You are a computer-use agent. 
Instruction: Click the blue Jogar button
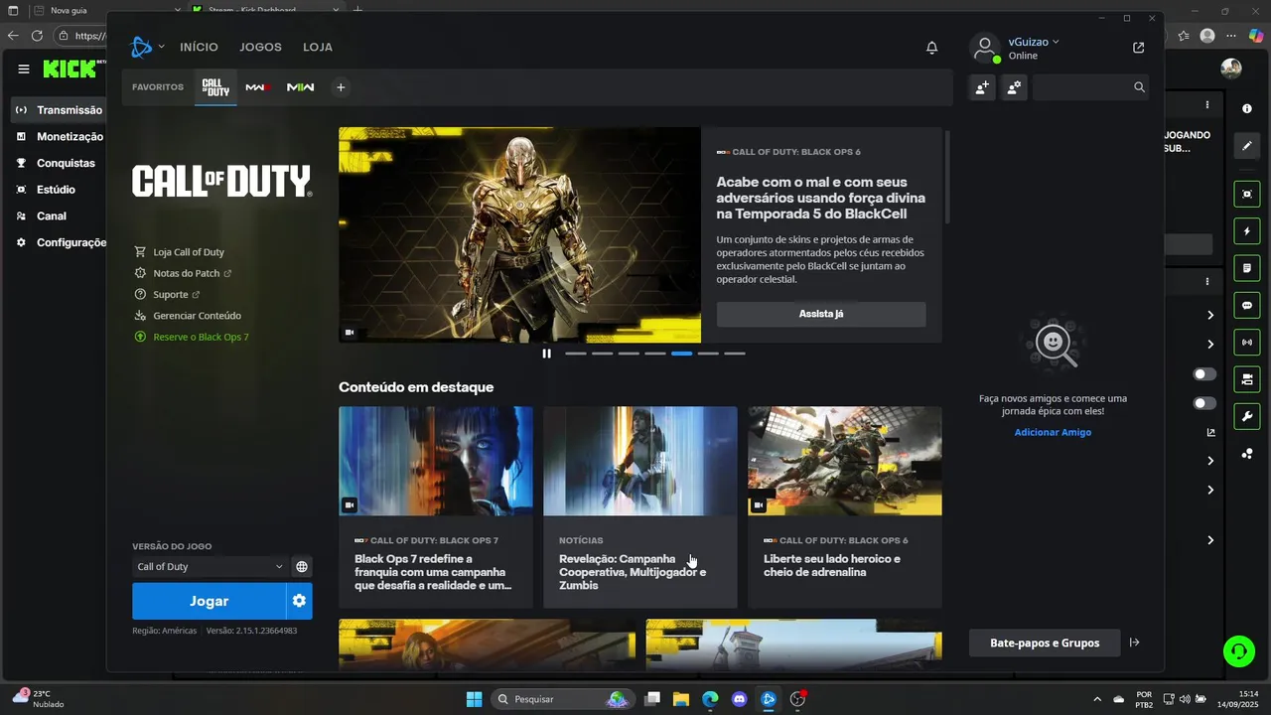210,601
